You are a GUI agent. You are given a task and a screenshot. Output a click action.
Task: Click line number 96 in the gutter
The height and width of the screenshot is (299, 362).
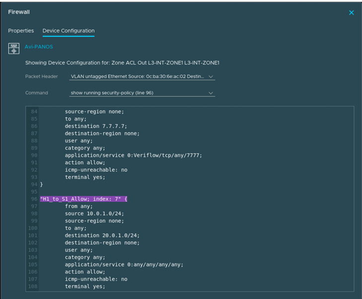click(x=34, y=199)
